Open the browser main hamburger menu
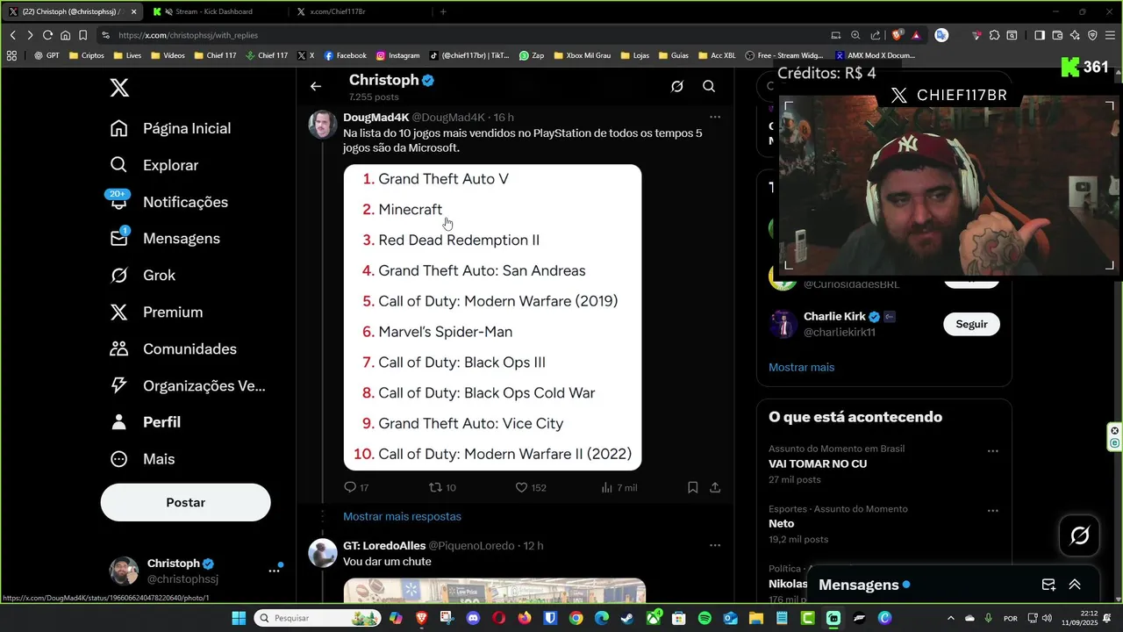This screenshot has height=632, width=1123. point(1110,35)
